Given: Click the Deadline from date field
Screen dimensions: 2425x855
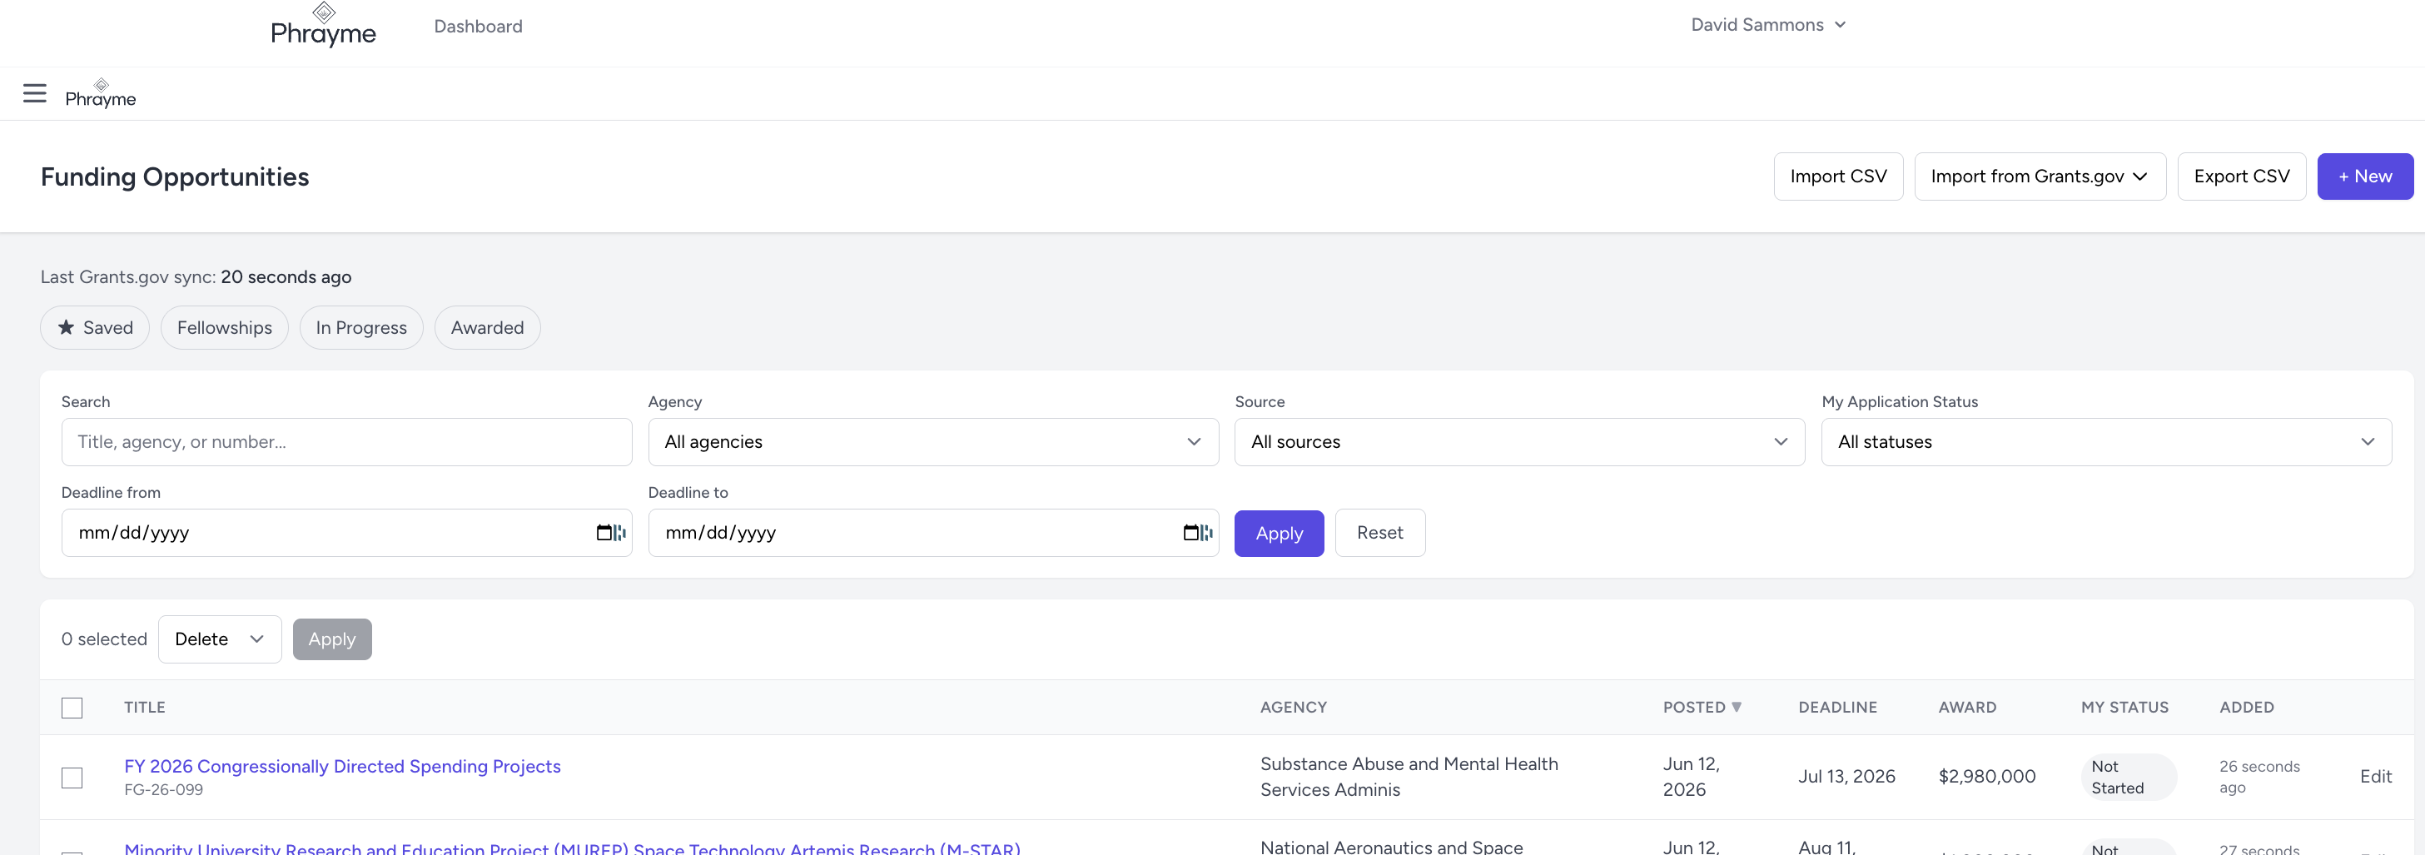Looking at the screenshot, I should pos(346,533).
